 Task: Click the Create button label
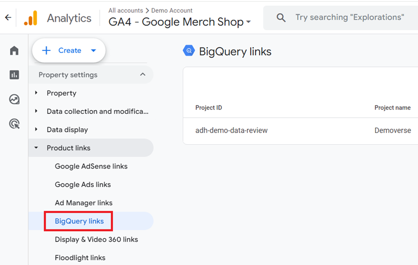click(x=70, y=50)
